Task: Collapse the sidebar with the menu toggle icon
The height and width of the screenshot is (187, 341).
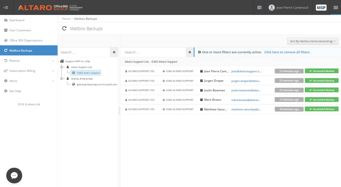Action: pos(6,7)
